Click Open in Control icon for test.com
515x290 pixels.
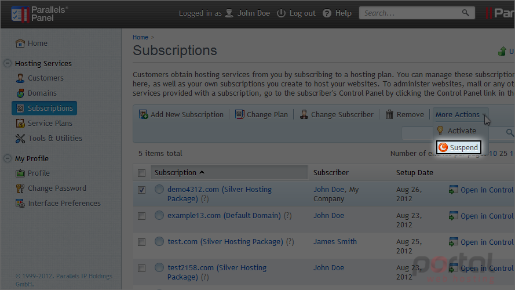453,242
